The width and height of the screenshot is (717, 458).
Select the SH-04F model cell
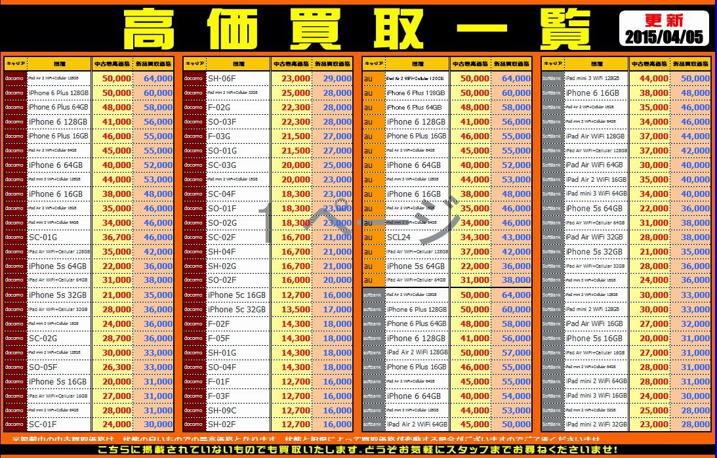coord(238,252)
